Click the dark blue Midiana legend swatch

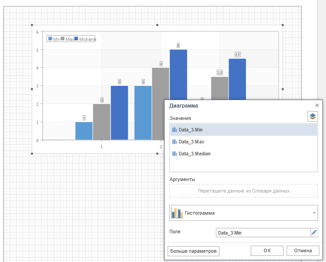tap(77, 39)
